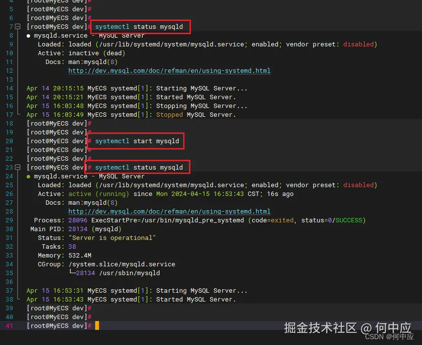This screenshot has width=422, height=345.
Task: Click 'man:mysqld(8)' on line 27
Action: pyautogui.click(x=93, y=203)
